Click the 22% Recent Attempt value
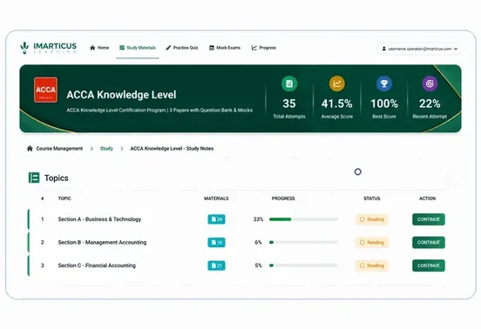This screenshot has height=329, width=481. point(430,104)
